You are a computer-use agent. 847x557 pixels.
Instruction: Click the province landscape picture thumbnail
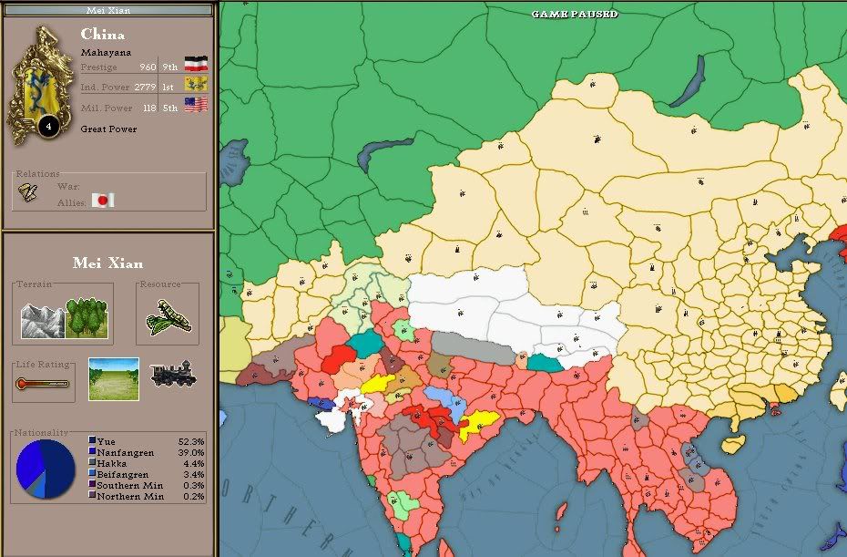pos(114,378)
